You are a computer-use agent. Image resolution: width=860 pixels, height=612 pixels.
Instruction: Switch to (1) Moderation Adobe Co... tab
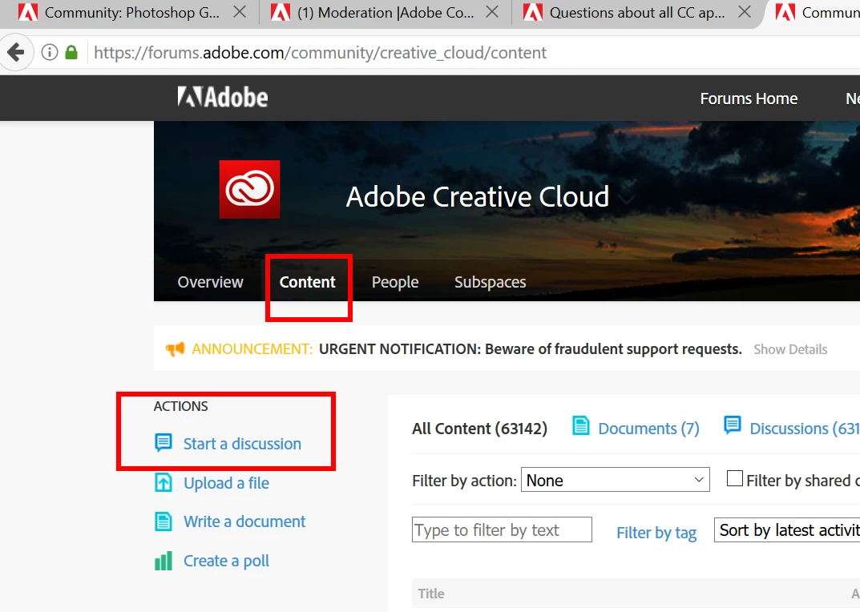pyautogui.click(x=384, y=13)
